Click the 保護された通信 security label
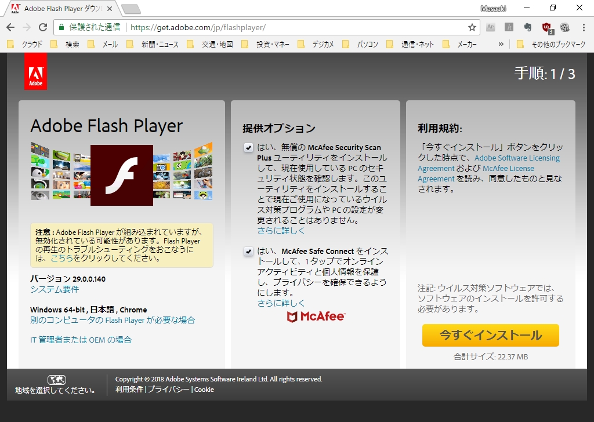The image size is (594, 422). click(x=95, y=27)
